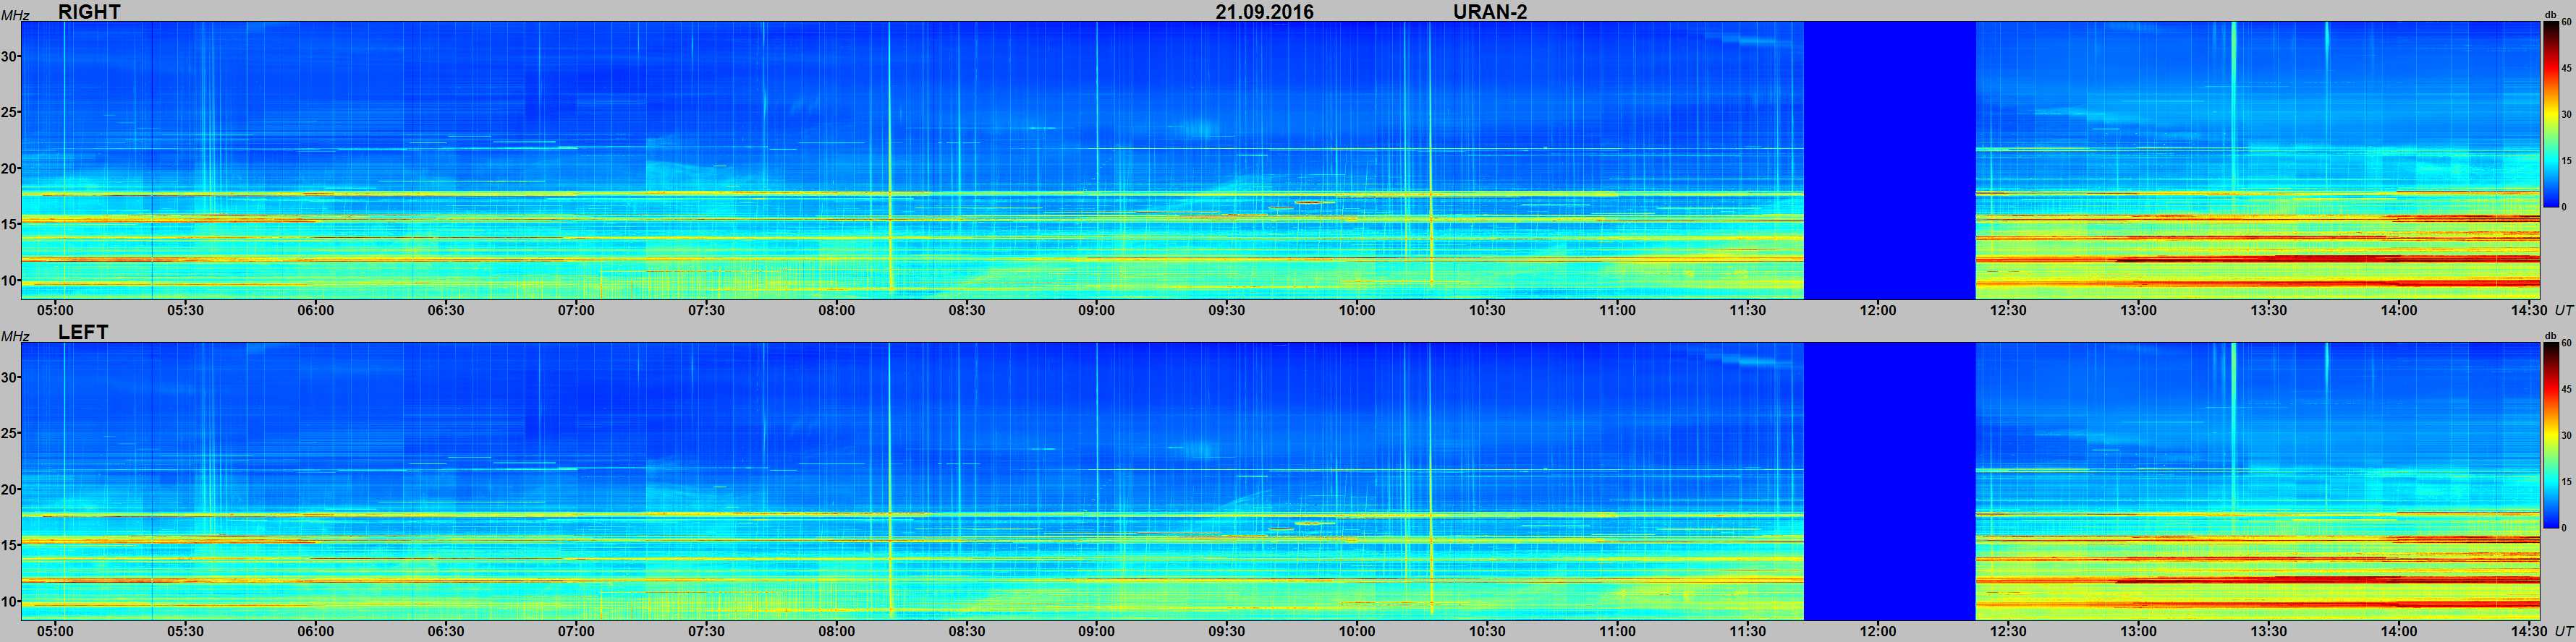Click the date 21.09.2016 in the header
2576x642 pixels.
[1264, 12]
